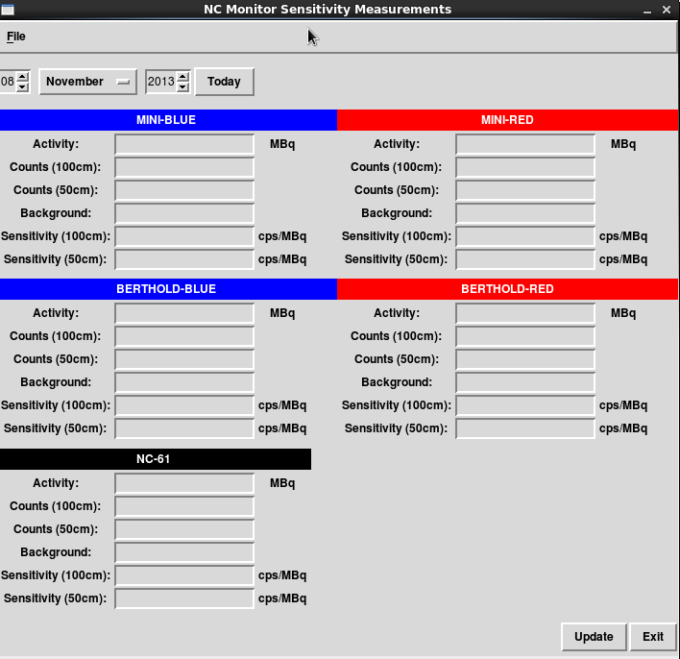Increment the 2013 year spinner
The width and height of the screenshot is (680, 659).
pyautogui.click(x=183, y=77)
